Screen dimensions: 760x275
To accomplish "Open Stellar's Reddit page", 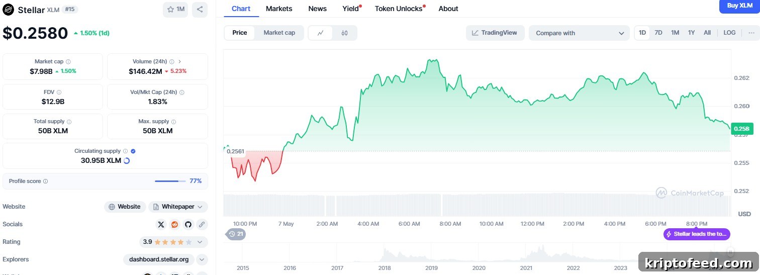I will pyautogui.click(x=174, y=224).
